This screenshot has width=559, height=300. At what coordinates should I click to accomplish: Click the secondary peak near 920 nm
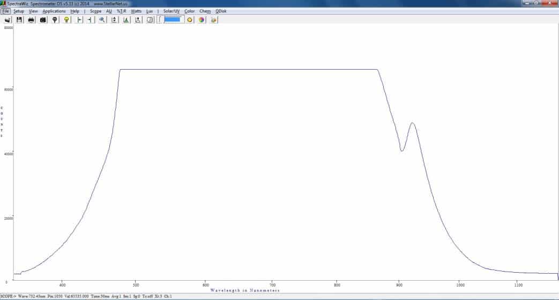tap(413, 123)
